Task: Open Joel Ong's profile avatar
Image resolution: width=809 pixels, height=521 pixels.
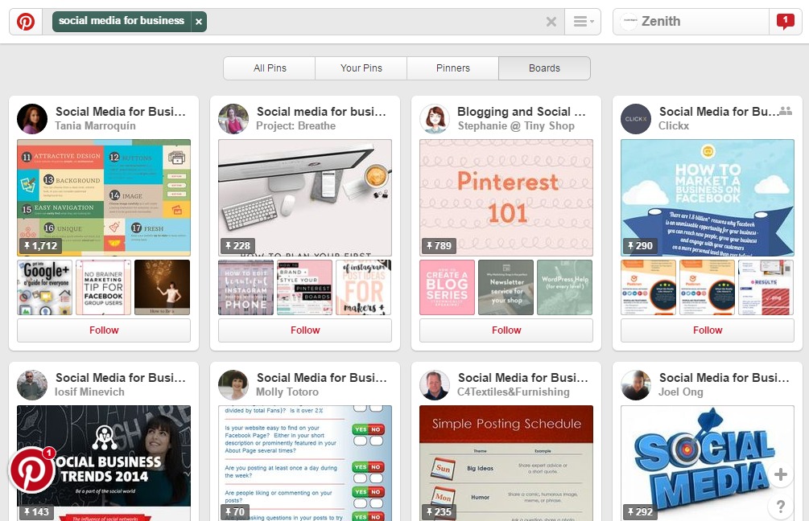Action: coord(636,385)
